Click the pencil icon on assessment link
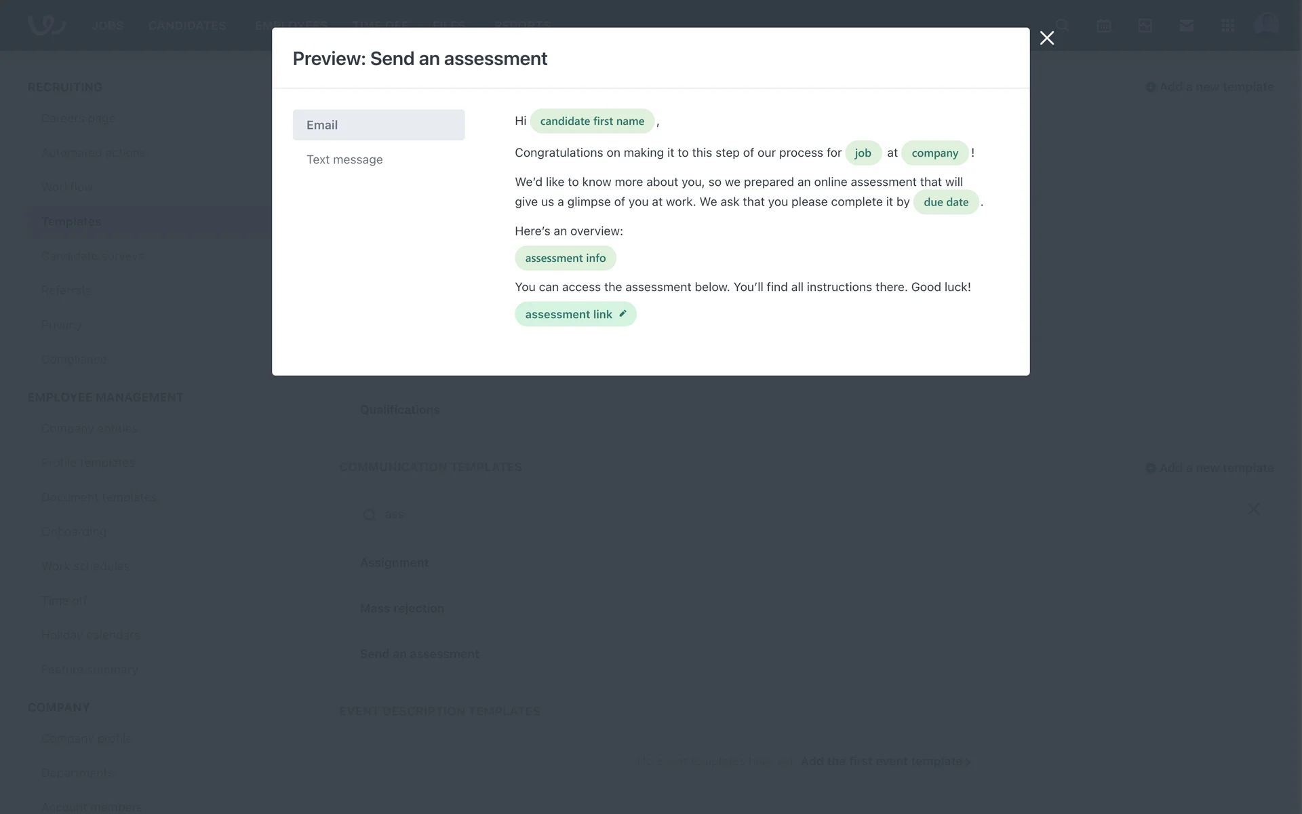The height and width of the screenshot is (814, 1302). (x=623, y=313)
